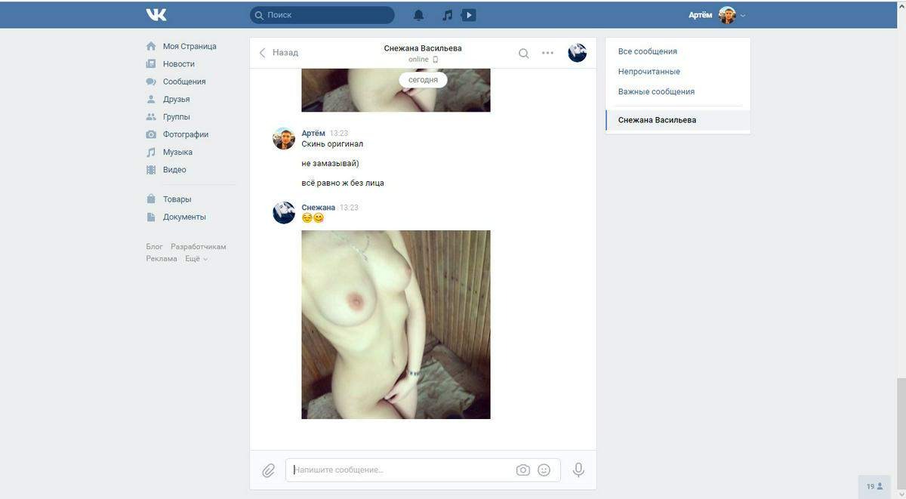Open the music note icon in header
Viewport: 906px width, 499px height.
[447, 15]
